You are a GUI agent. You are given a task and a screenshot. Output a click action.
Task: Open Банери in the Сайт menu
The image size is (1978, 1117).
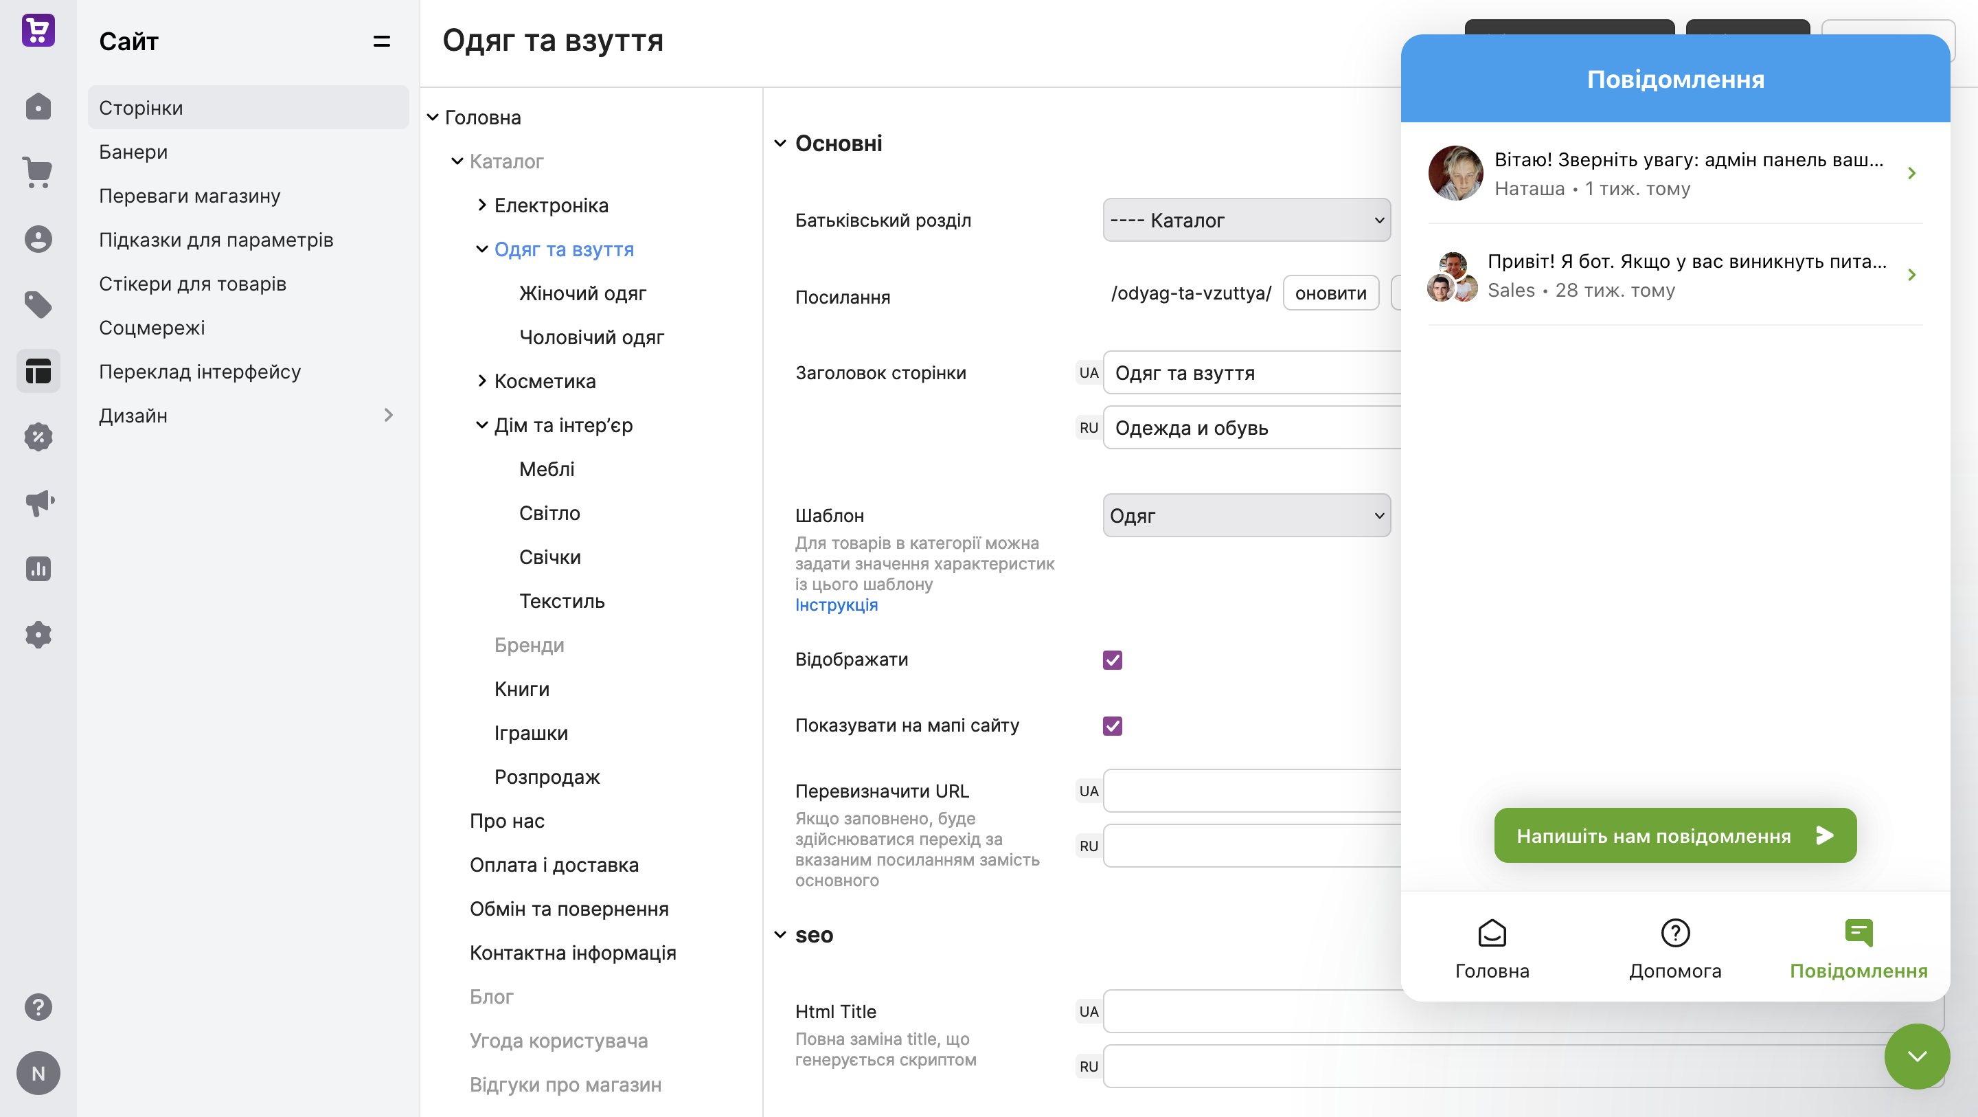coord(133,152)
